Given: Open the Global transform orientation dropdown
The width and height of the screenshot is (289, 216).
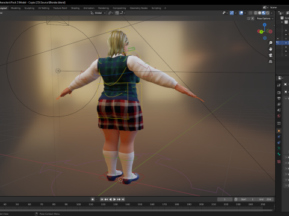Looking at the screenshot, I should click(x=98, y=13).
